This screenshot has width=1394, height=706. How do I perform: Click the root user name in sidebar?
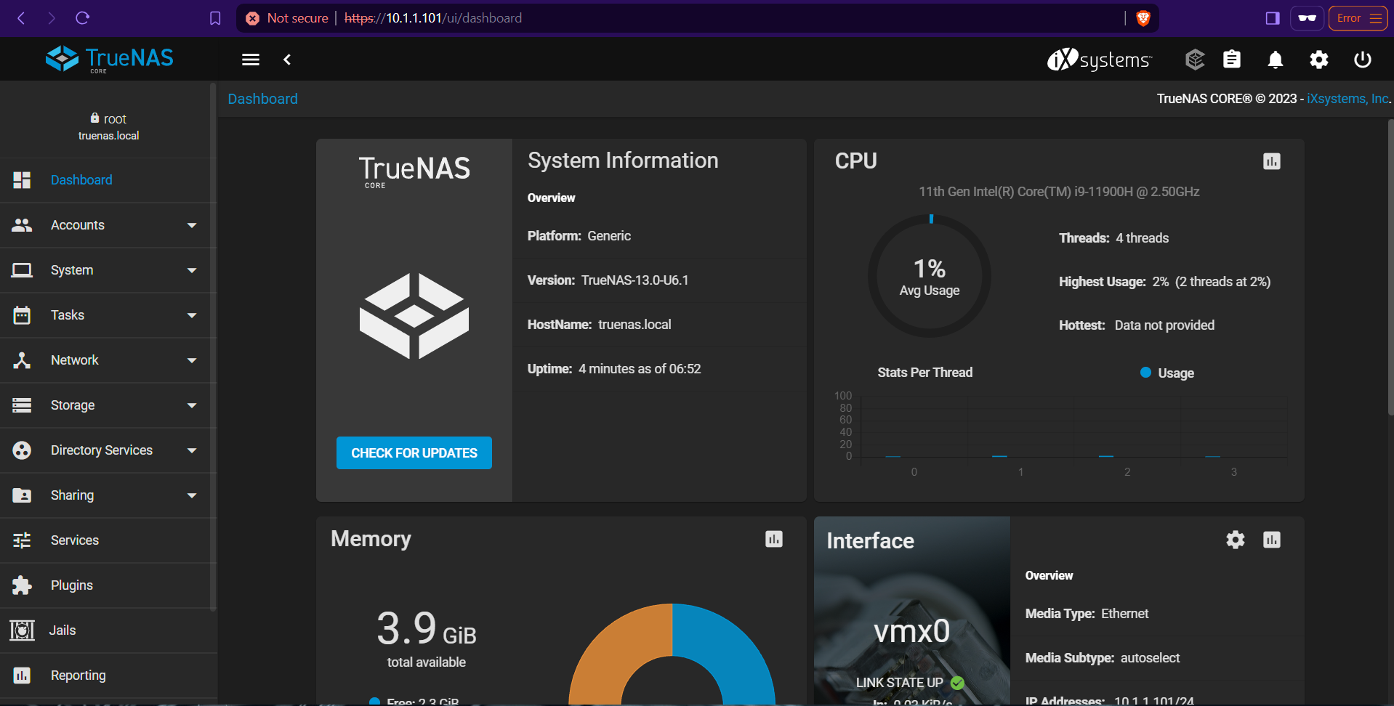point(115,118)
